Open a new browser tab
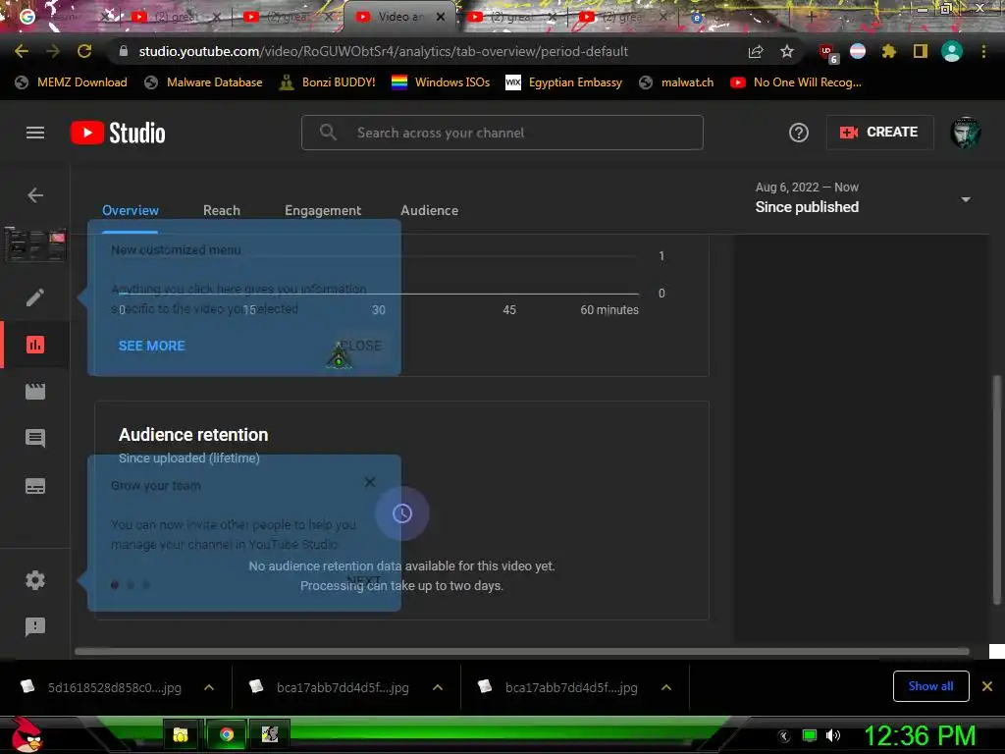The height and width of the screenshot is (754, 1005). tap(812, 16)
